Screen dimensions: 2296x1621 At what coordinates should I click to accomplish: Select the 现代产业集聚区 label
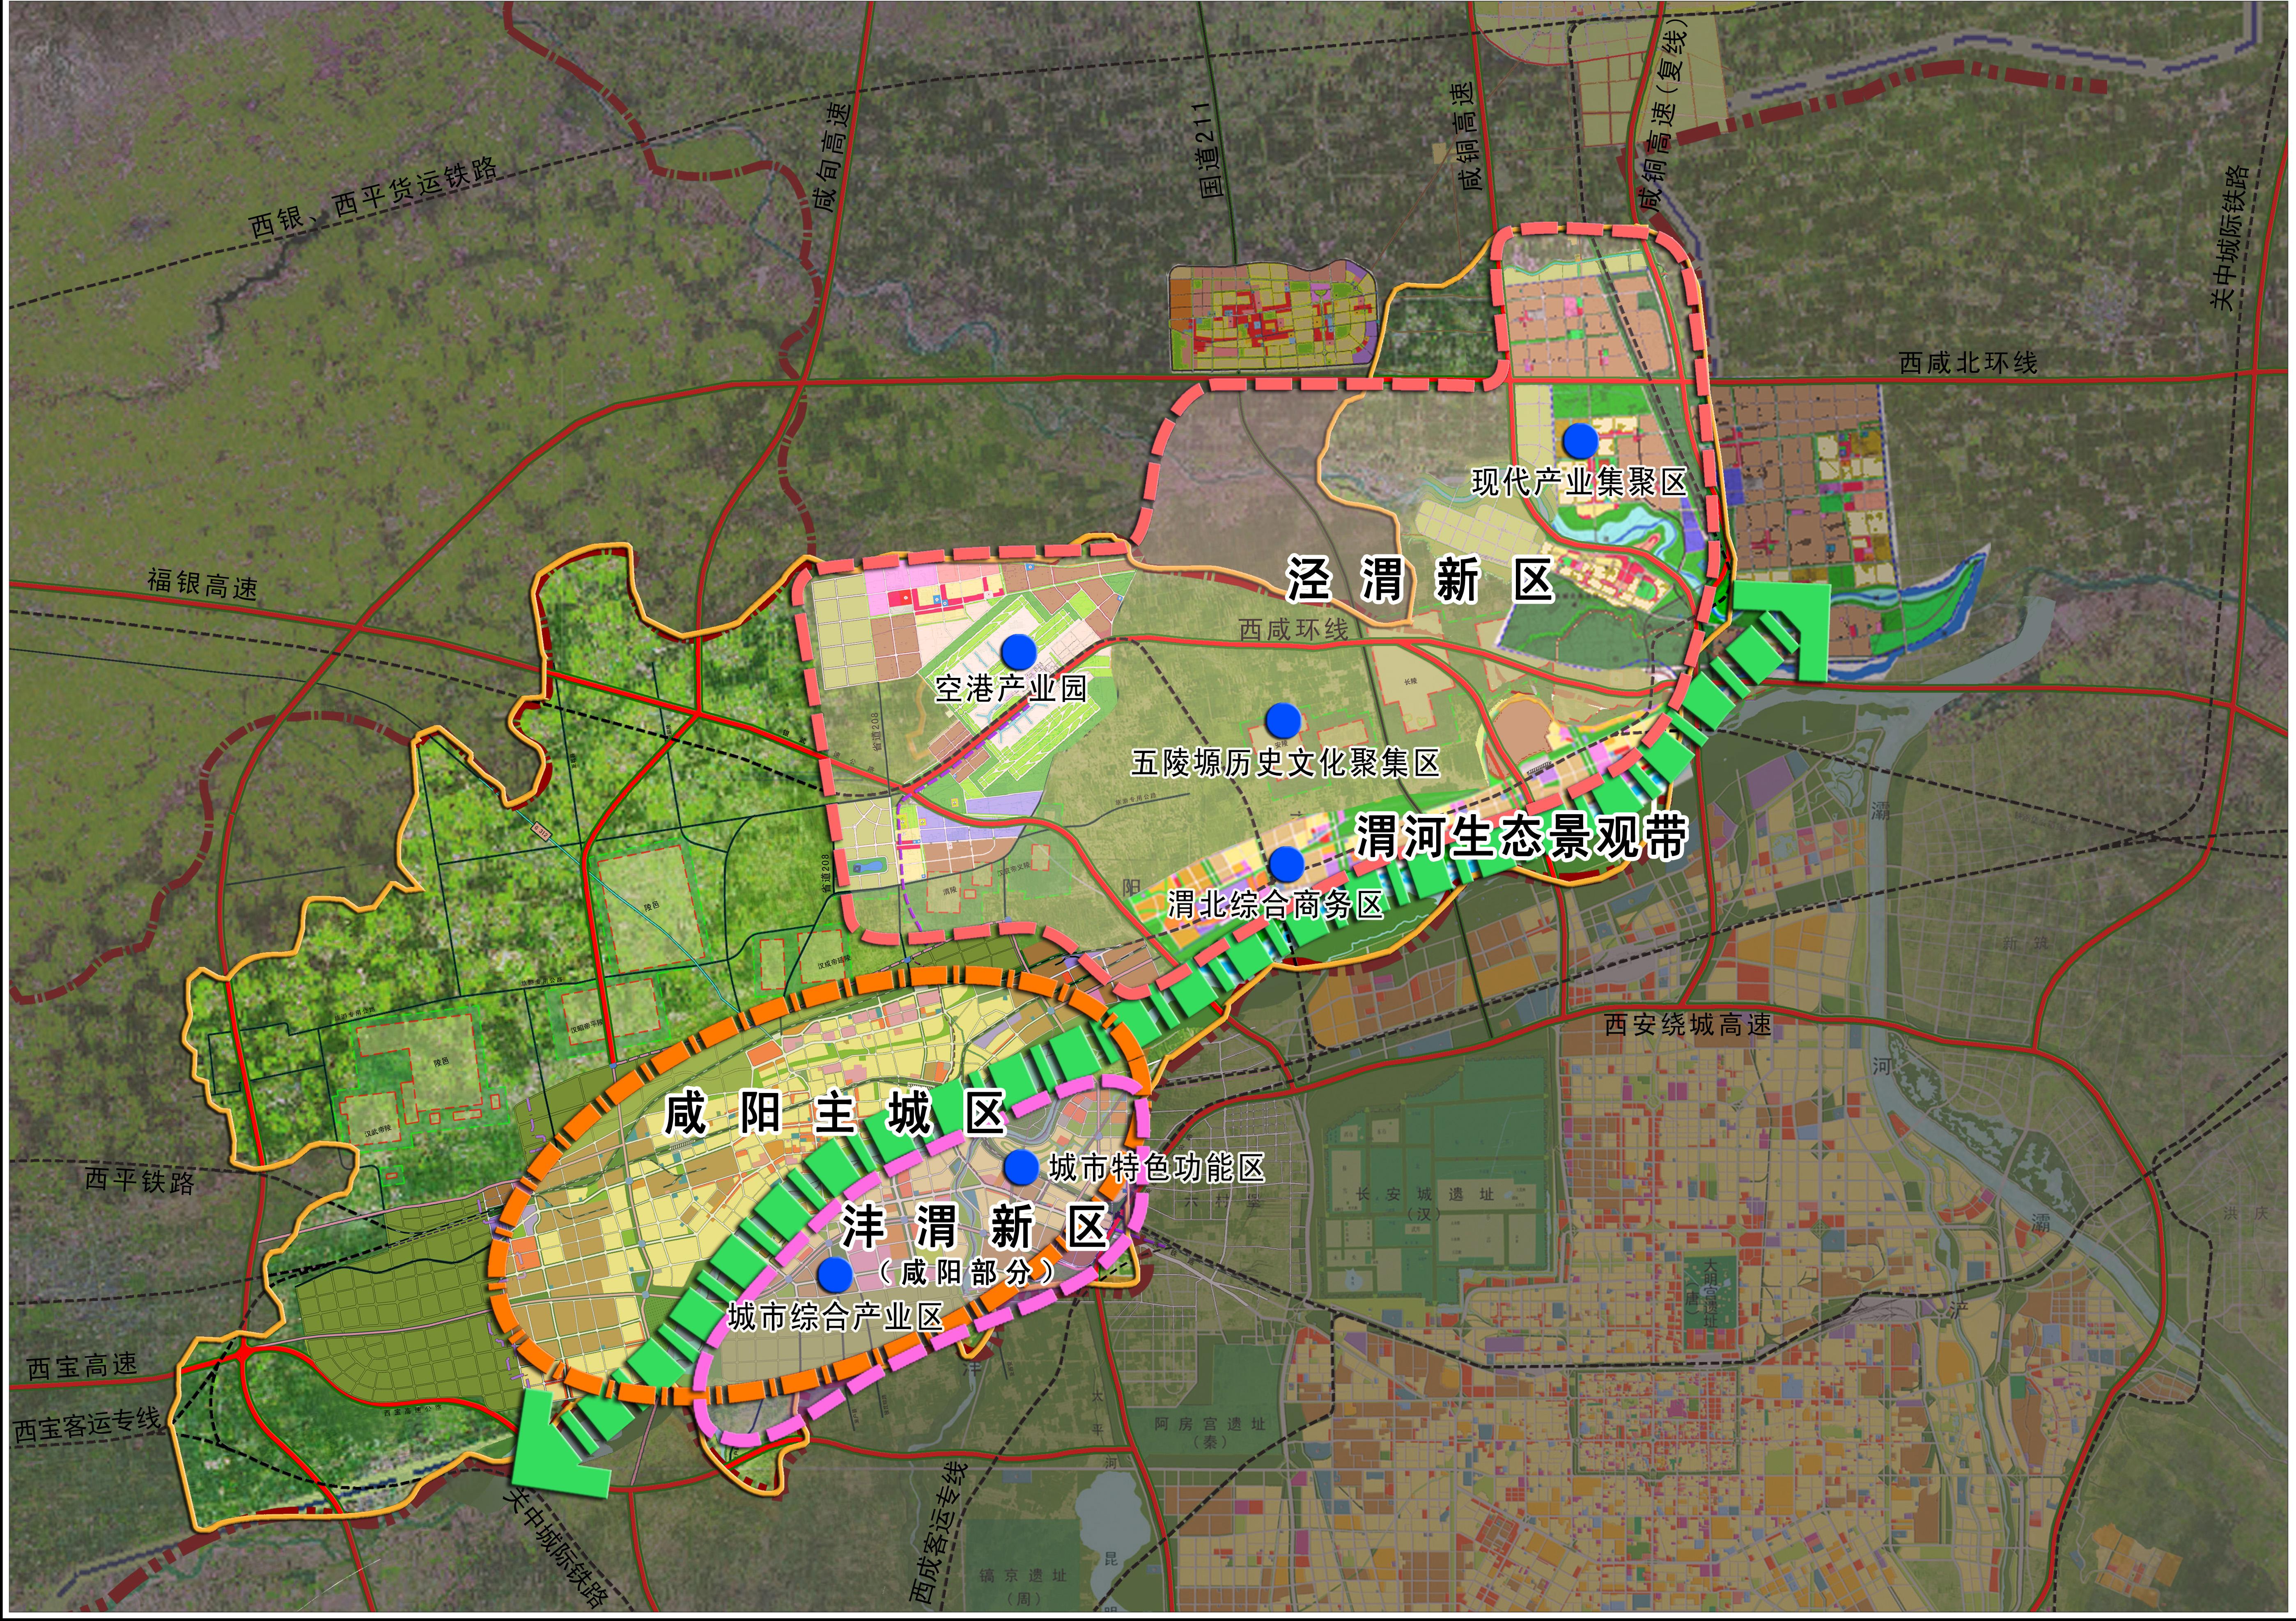pos(1579,483)
